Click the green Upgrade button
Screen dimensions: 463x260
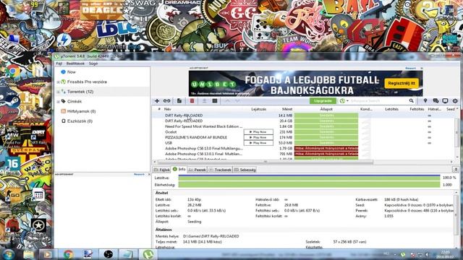click(323, 101)
